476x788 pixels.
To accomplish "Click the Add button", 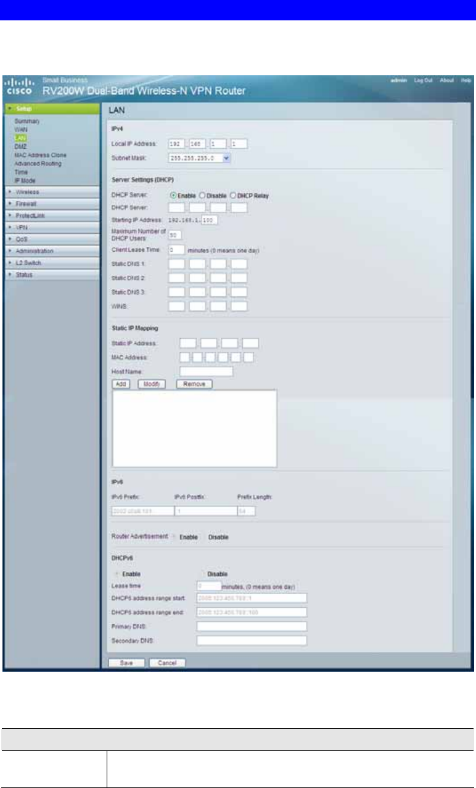I will [120, 384].
